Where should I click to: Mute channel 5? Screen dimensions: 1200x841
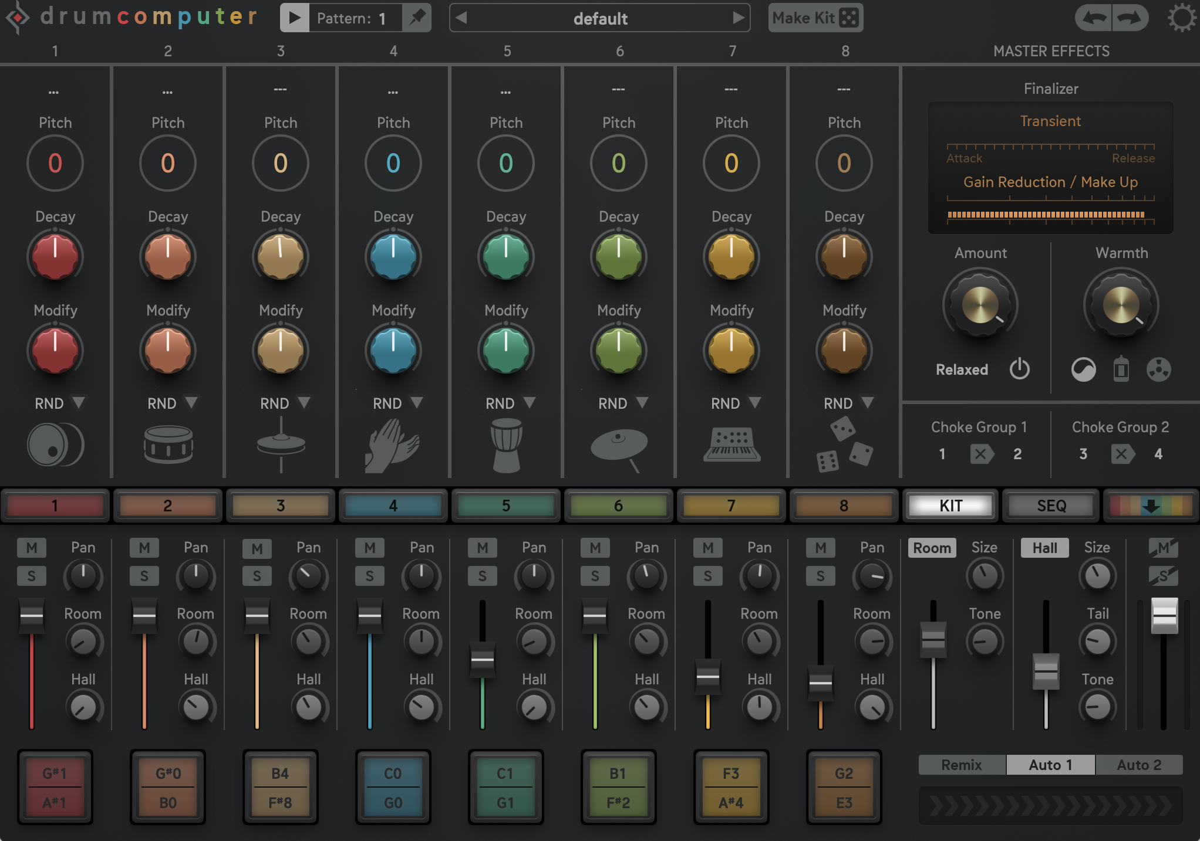483,548
